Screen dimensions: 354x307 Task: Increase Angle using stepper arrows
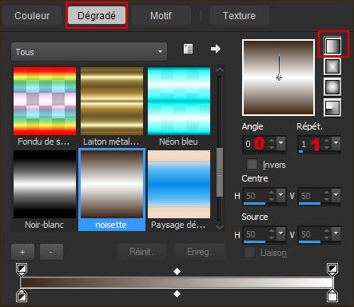tap(272, 141)
